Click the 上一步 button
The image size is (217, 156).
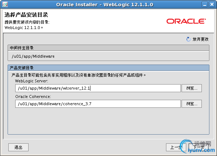click(176, 147)
